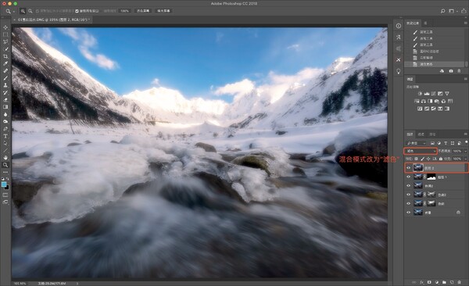The width and height of the screenshot is (469, 286).
Task: Click the background color swatch
Action: [x=6, y=188]
